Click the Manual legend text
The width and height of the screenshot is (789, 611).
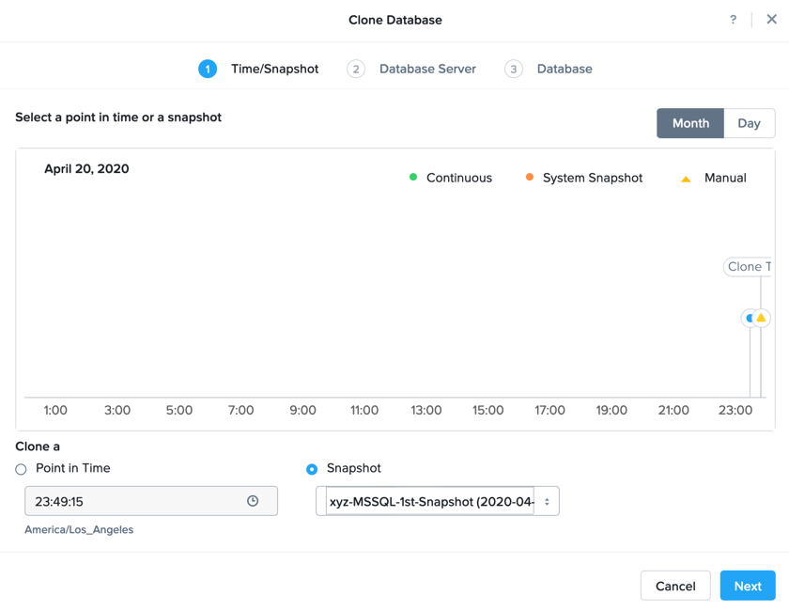[x=725, y=178]
